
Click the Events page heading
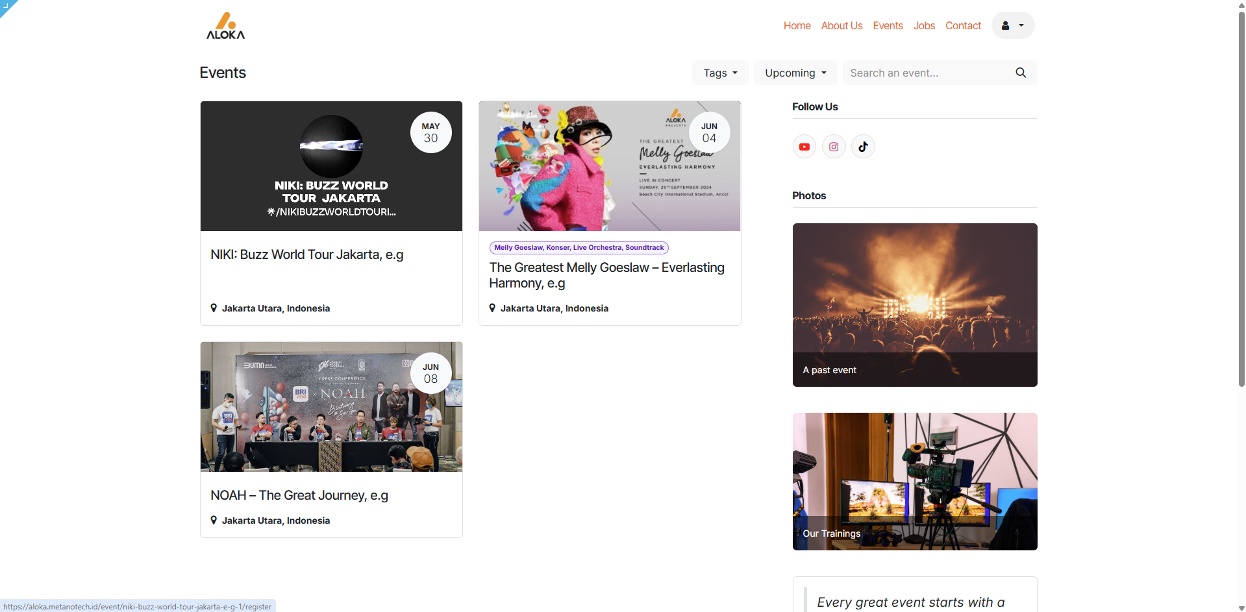click(x=223, y=73)
